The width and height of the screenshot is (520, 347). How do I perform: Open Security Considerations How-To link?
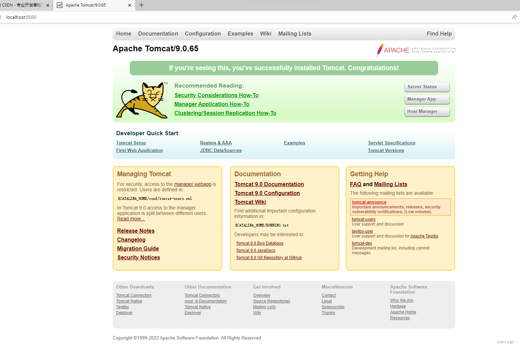click(216, 95)
